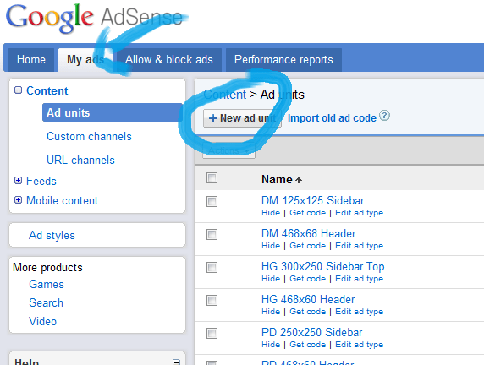Get code for DM 125x125 Sidebar
The width and height of the screenshot is (484, 365).
coord(307,213)
